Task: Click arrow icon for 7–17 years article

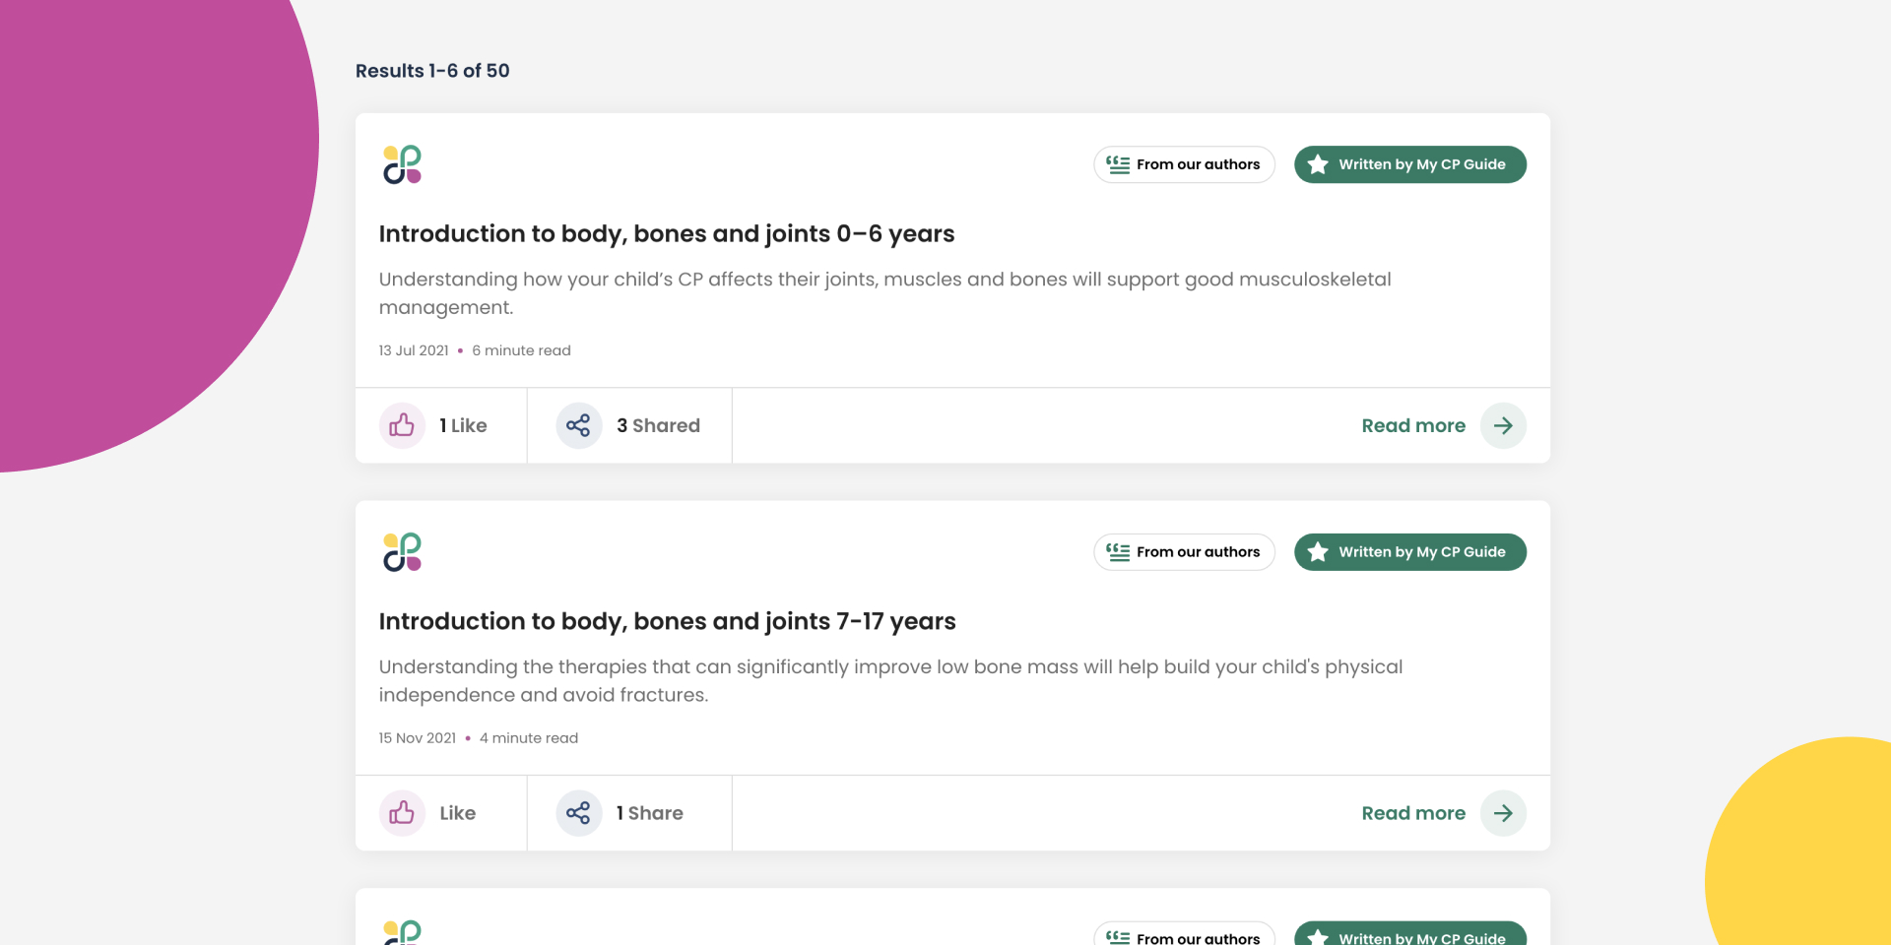Action: click(1503, 813)
